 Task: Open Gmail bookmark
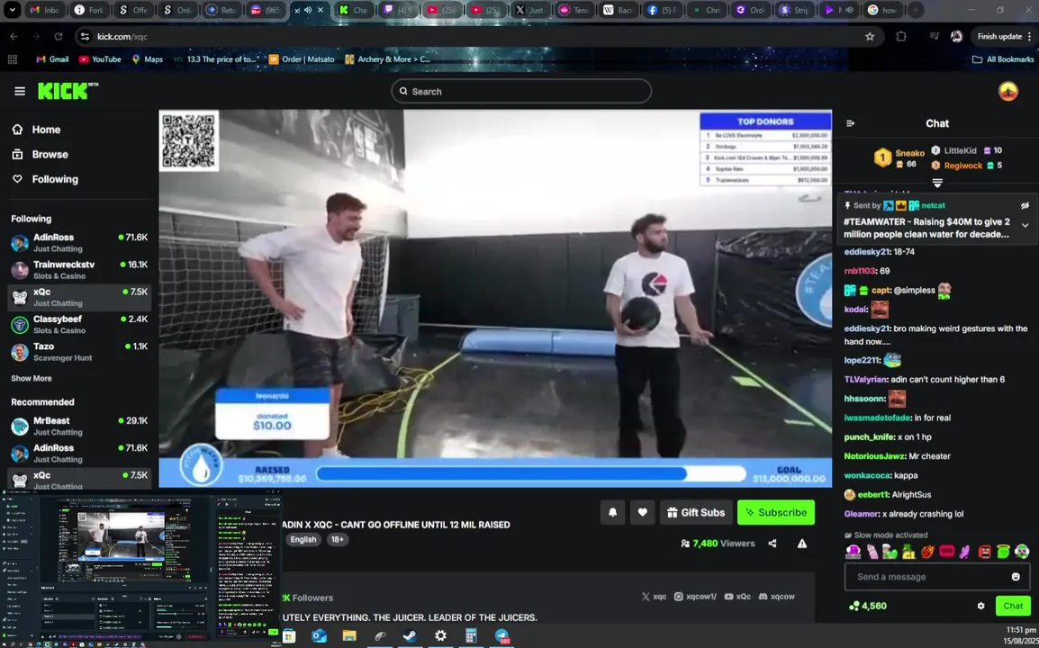[x=51, y=59]
